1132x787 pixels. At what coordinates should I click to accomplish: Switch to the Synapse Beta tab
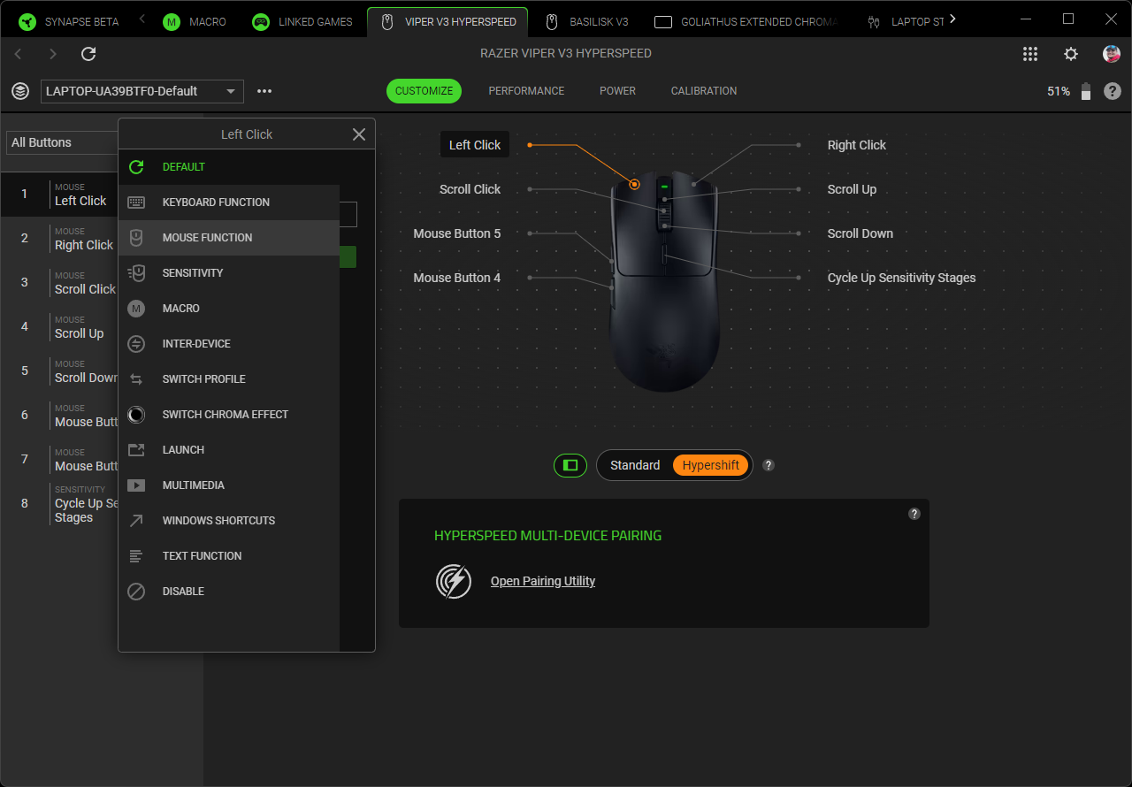69,22
